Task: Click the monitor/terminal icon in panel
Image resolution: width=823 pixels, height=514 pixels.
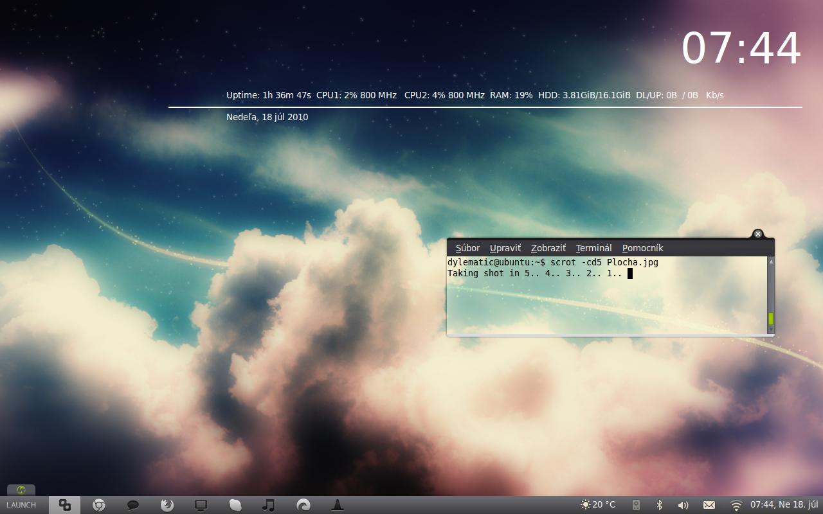Action: click(x=201, y=505)
